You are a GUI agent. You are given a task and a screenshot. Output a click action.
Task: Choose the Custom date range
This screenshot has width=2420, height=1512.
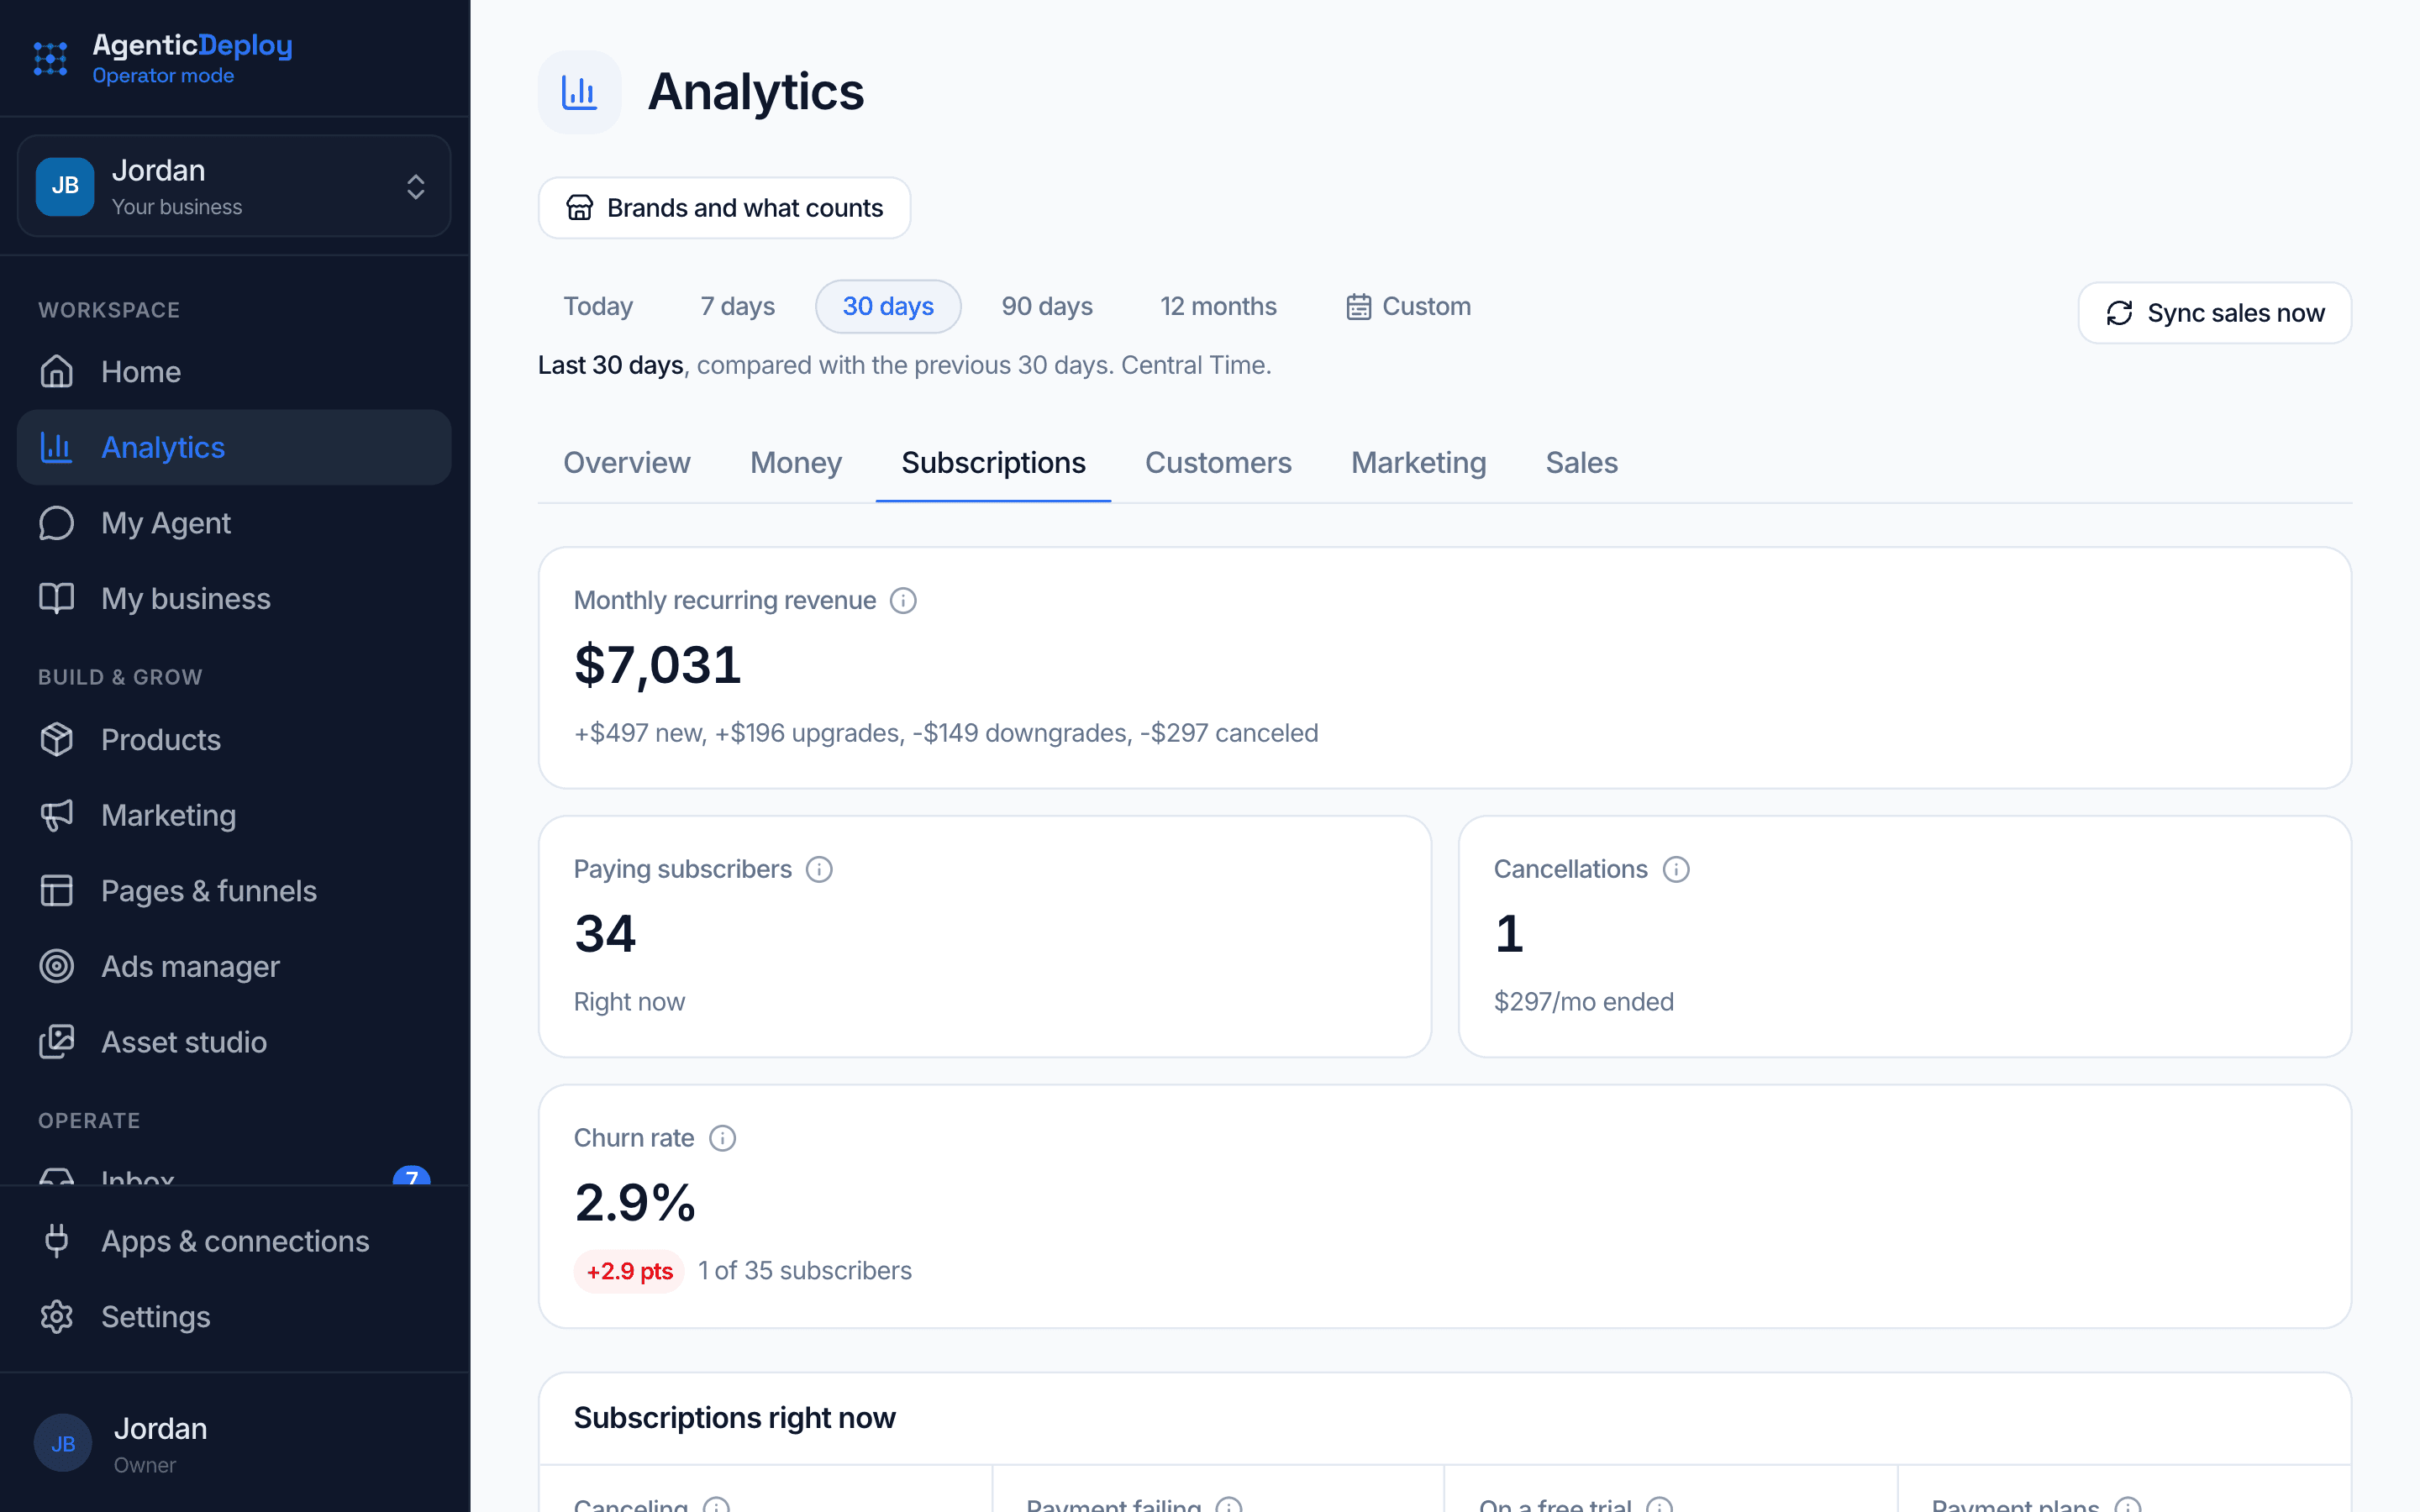tap(1408, 306)
